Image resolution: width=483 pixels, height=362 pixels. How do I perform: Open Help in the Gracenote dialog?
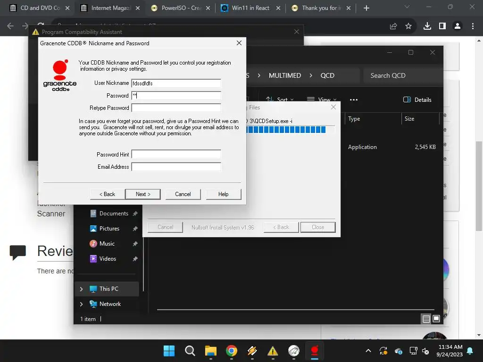coord(223,194)
